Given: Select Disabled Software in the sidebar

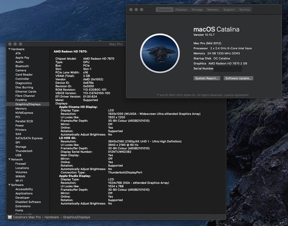Looking at the screenshot, I should (x=28, y=202).
